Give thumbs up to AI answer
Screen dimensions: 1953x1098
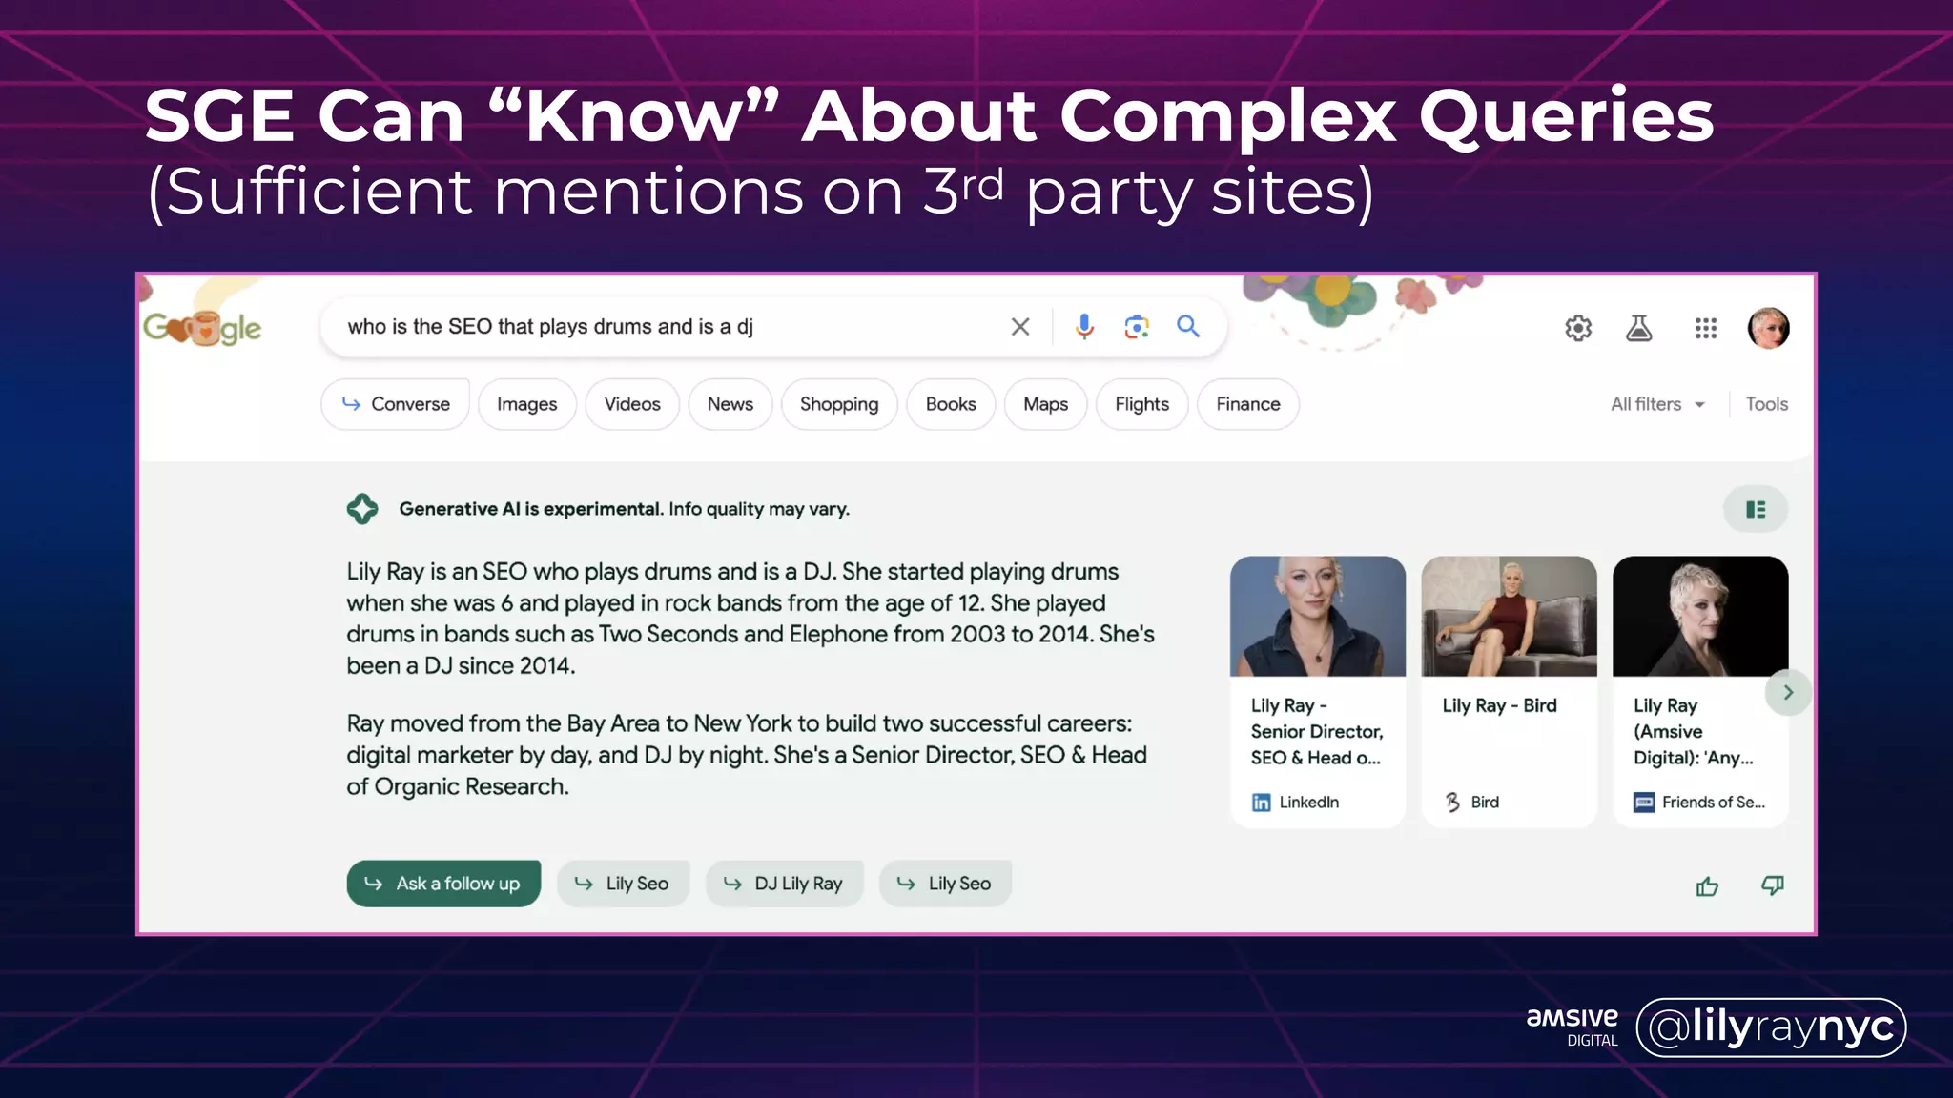point(1707,886)
